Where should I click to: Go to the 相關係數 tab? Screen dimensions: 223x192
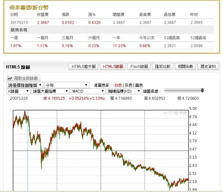click(185, 67)
